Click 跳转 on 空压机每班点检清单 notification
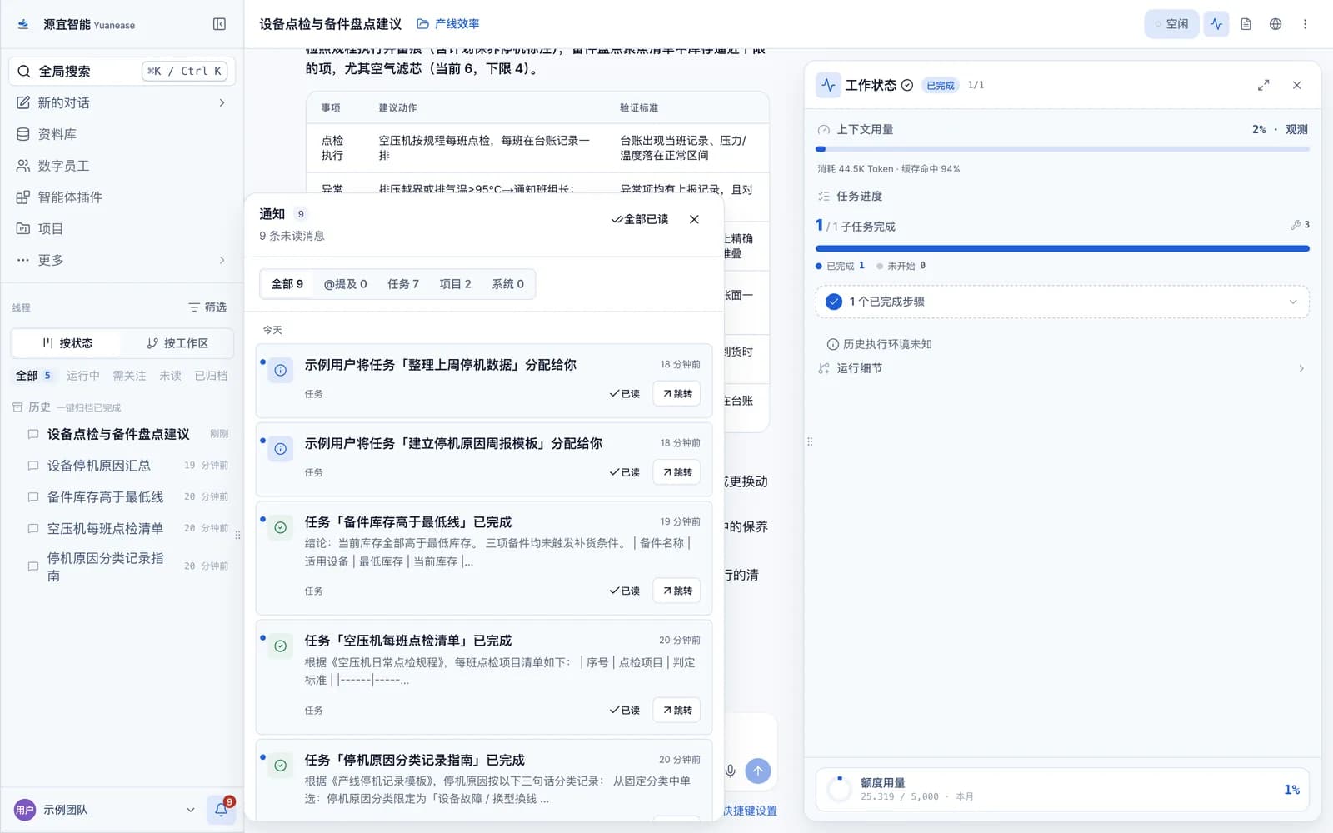1333x833 pixels. click(x=677, y=711)
